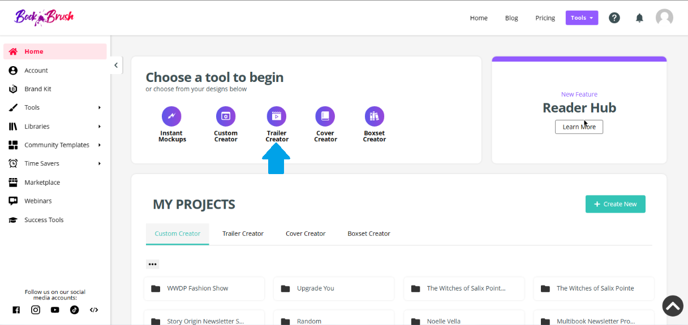Select the Cover Creator tool icon
Screen dimensions: 688x325
(x=325, y=116)
